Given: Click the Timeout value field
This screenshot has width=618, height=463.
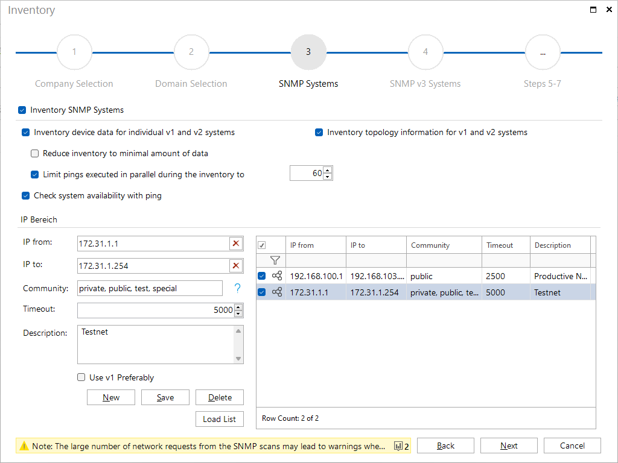Looking at the screenshot, I should [x=156, y=310].
